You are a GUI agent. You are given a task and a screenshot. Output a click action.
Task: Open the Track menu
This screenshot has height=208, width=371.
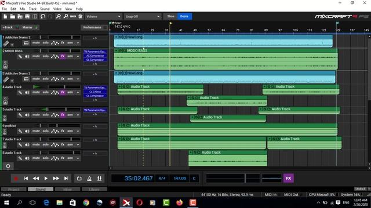(x=32, y=9)
